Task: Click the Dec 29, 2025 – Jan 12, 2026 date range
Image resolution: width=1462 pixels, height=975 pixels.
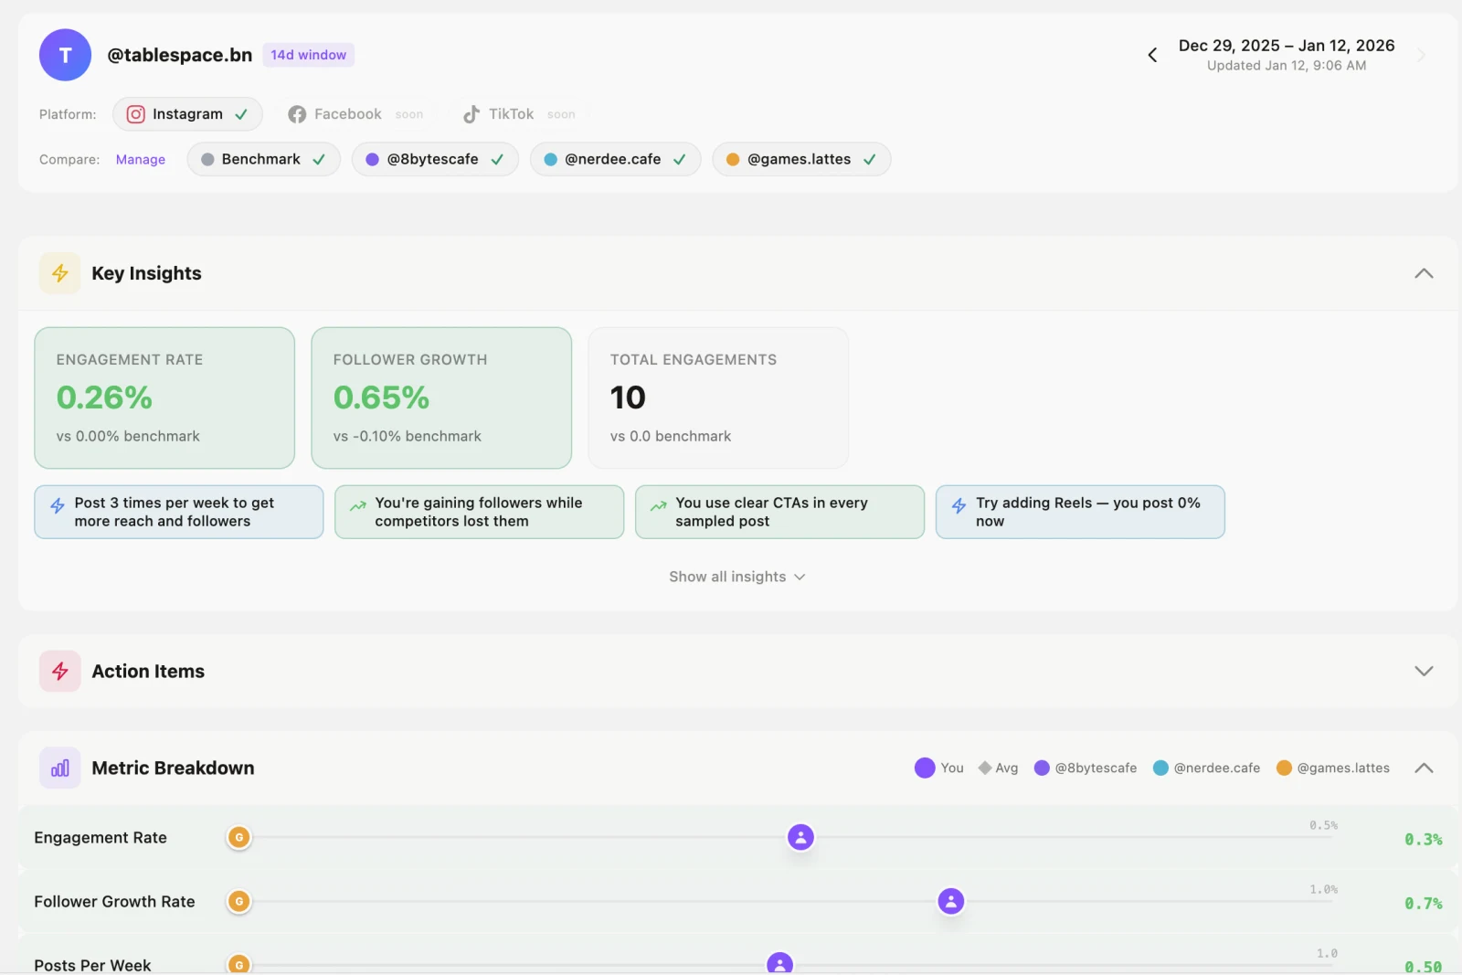Action: tap(1287, 46)
